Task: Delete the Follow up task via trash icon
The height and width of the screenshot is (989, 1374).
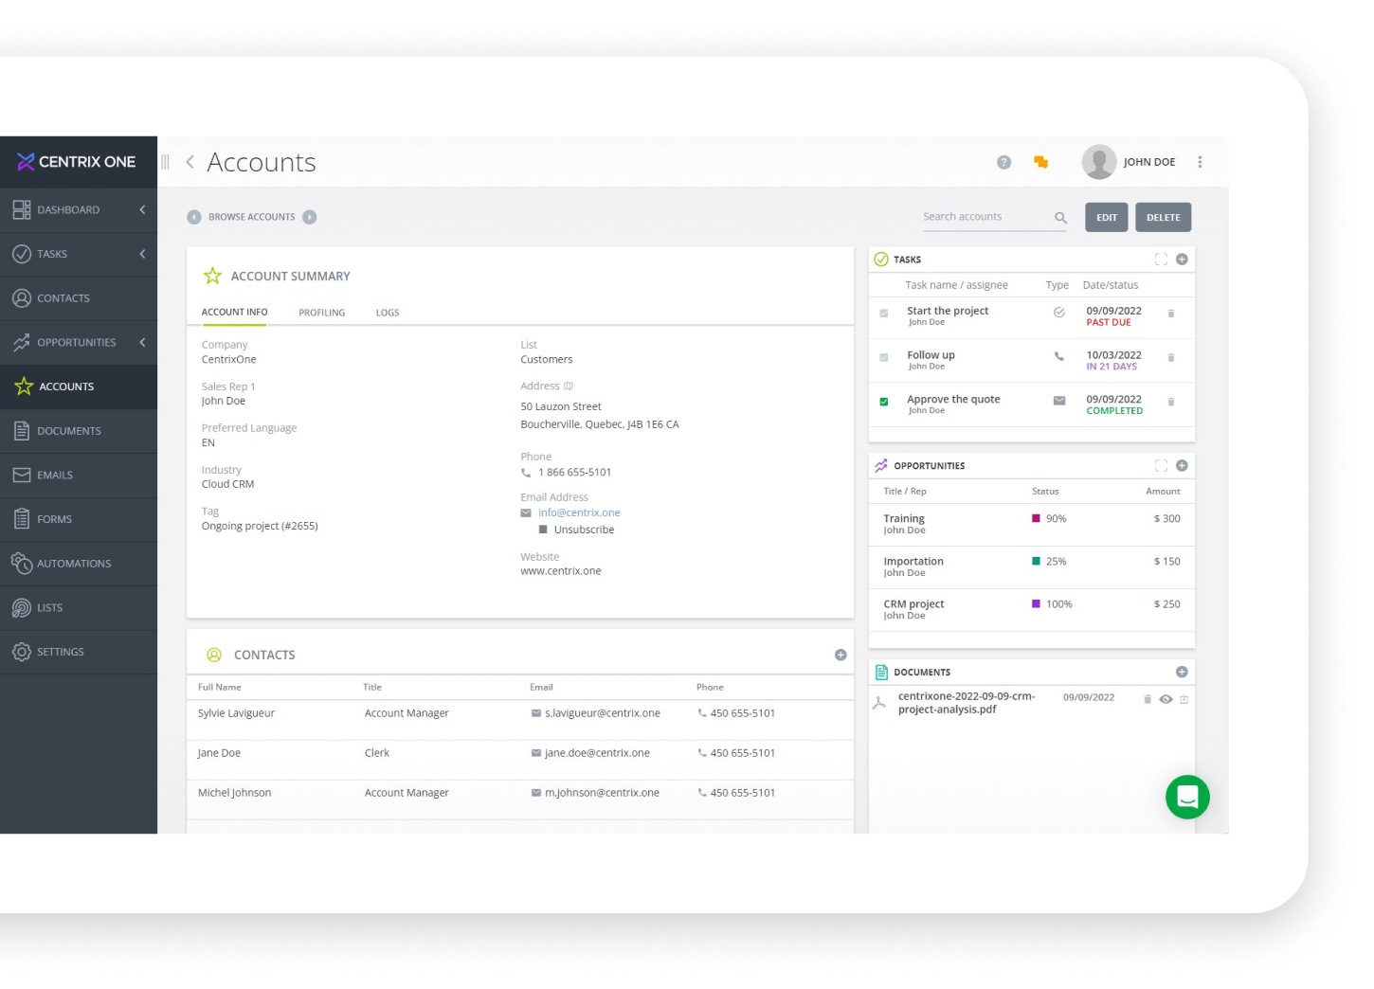Action: point(1171,359)
